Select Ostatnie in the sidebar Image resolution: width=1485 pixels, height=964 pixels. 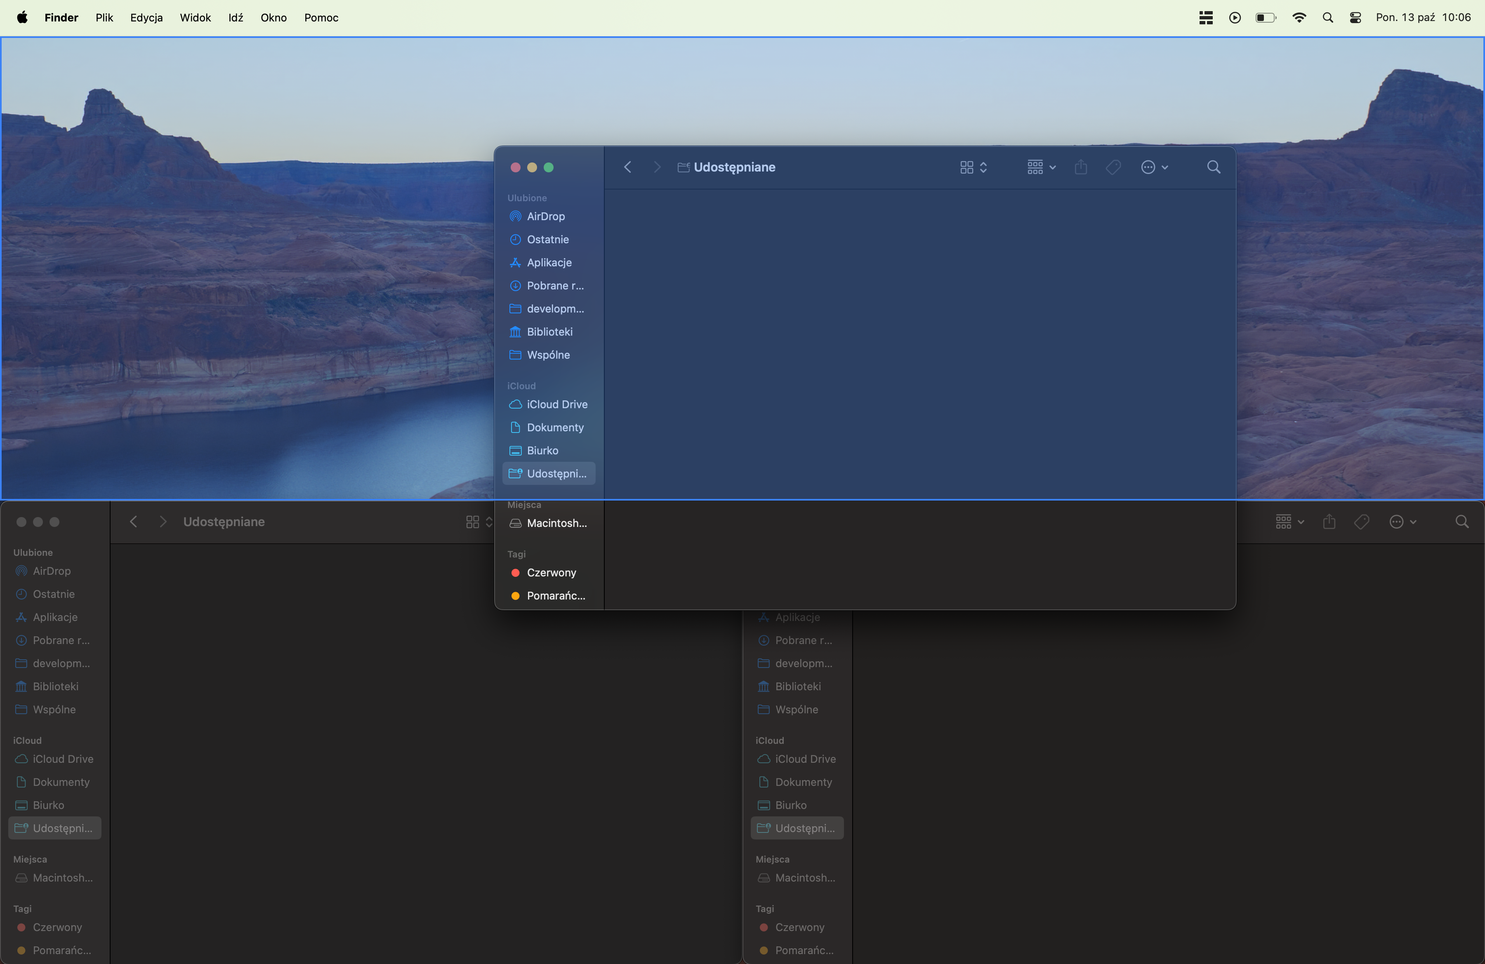547,239
